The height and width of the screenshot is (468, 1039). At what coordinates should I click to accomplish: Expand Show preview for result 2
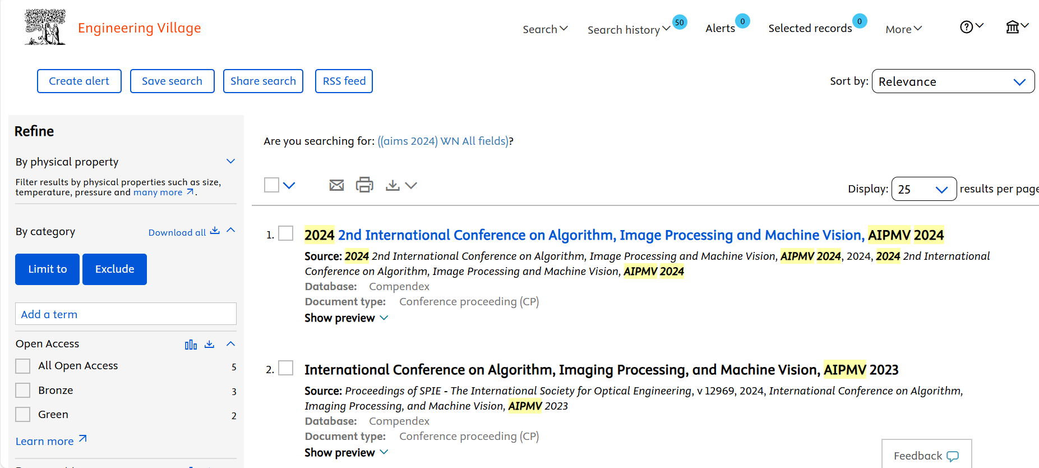(x=346, y=452)
